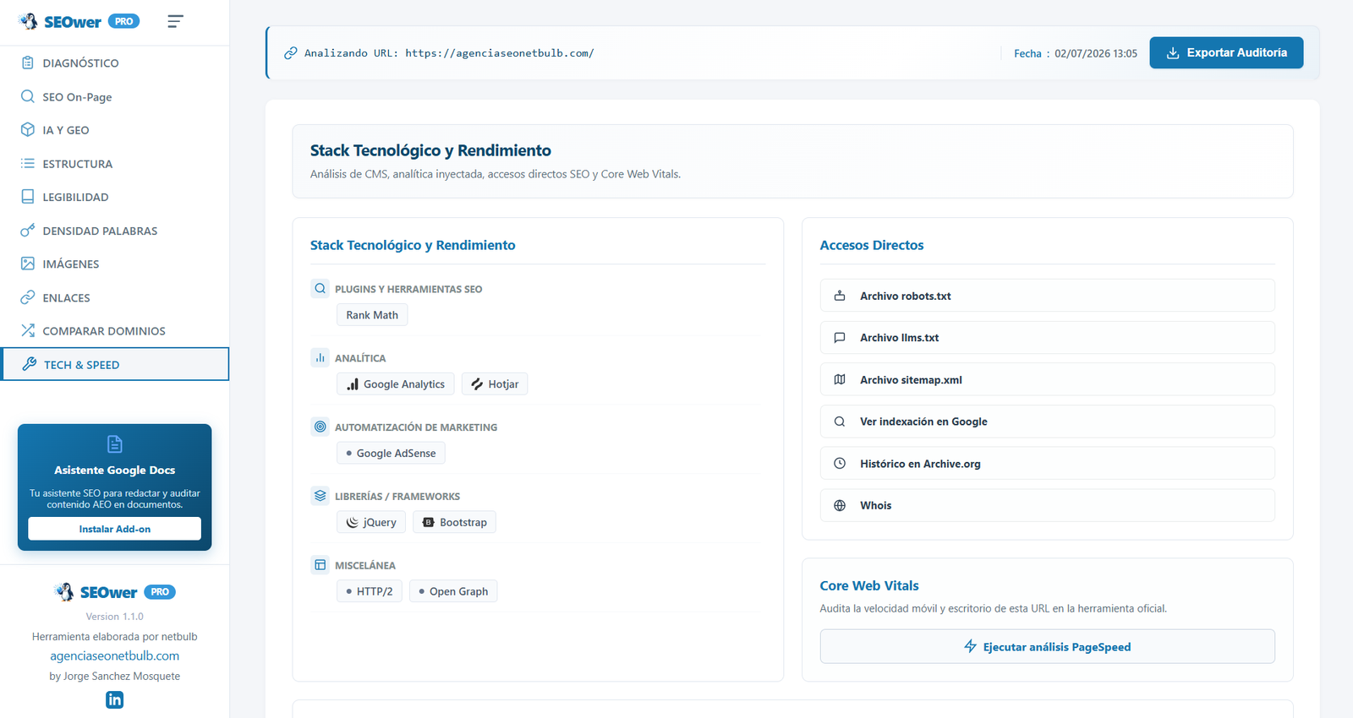The height and width of the screenshot is (718, 1353).
Task: Click the Bootstrap framework tag
Action: pyautogui.click(x=455, y=522)
